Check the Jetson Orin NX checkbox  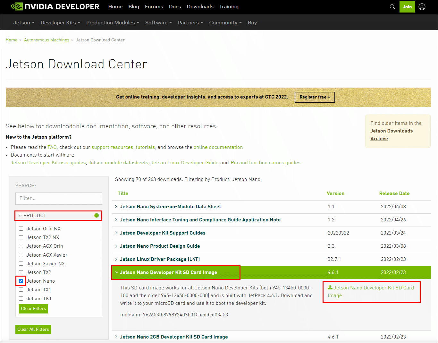21,229
